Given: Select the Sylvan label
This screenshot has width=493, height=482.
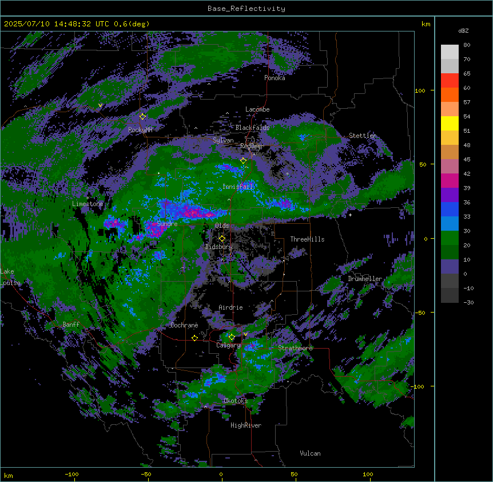Looking at the screenshot, I should coord(223,140).
